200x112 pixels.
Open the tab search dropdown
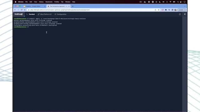pos(185,6)
